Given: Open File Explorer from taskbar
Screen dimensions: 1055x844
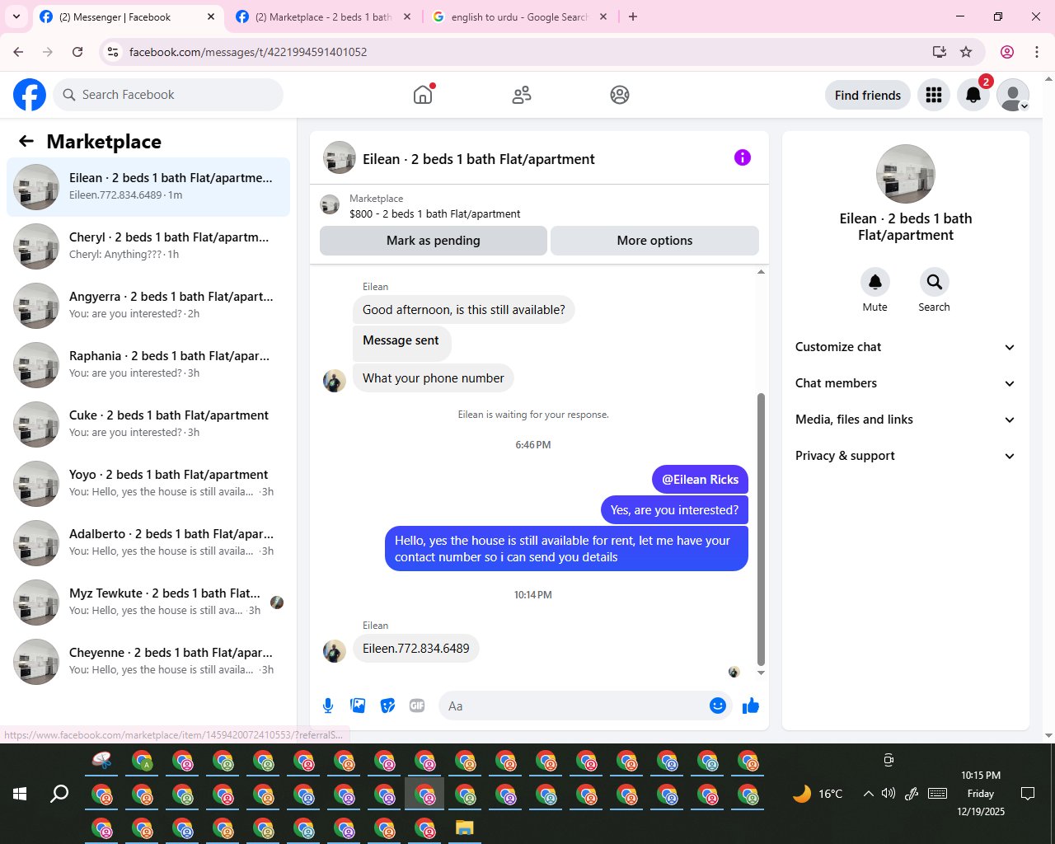Looking at the screenshot, I should (x=465, y=828).
